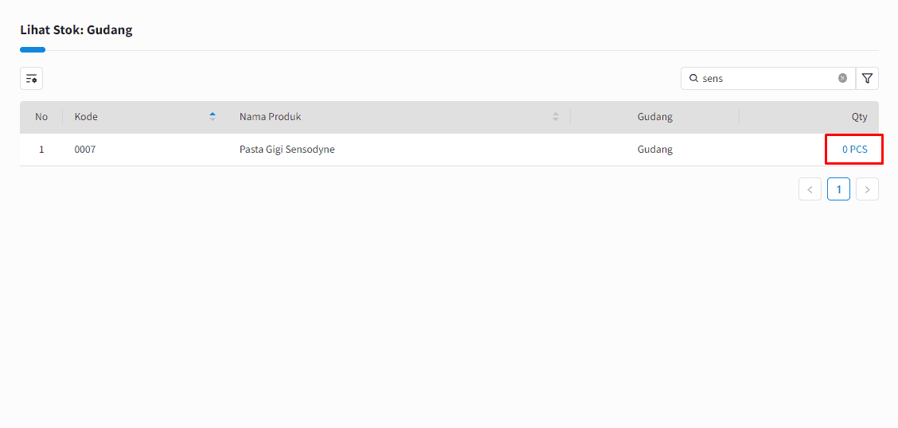Go to the next page with the right chevron
Image resolution: width=898 pixels, height=428 pixels.
point(867,189)
